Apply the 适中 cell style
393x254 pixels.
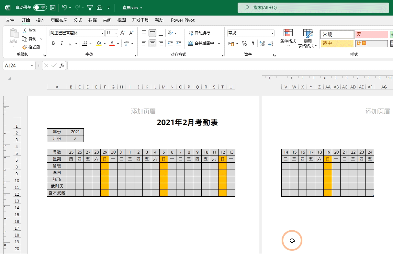pos(337,43)
